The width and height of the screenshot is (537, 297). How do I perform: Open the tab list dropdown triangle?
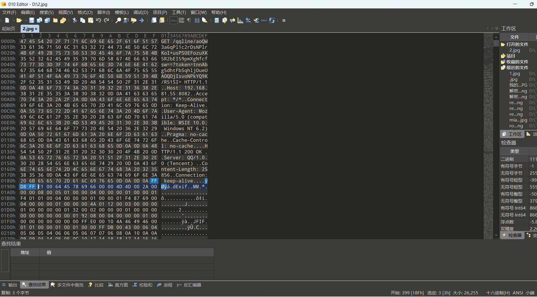point(497,28)
